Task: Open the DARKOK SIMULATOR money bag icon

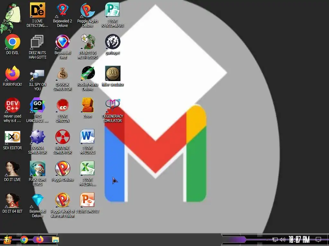Action: click(x=63, y=73)
